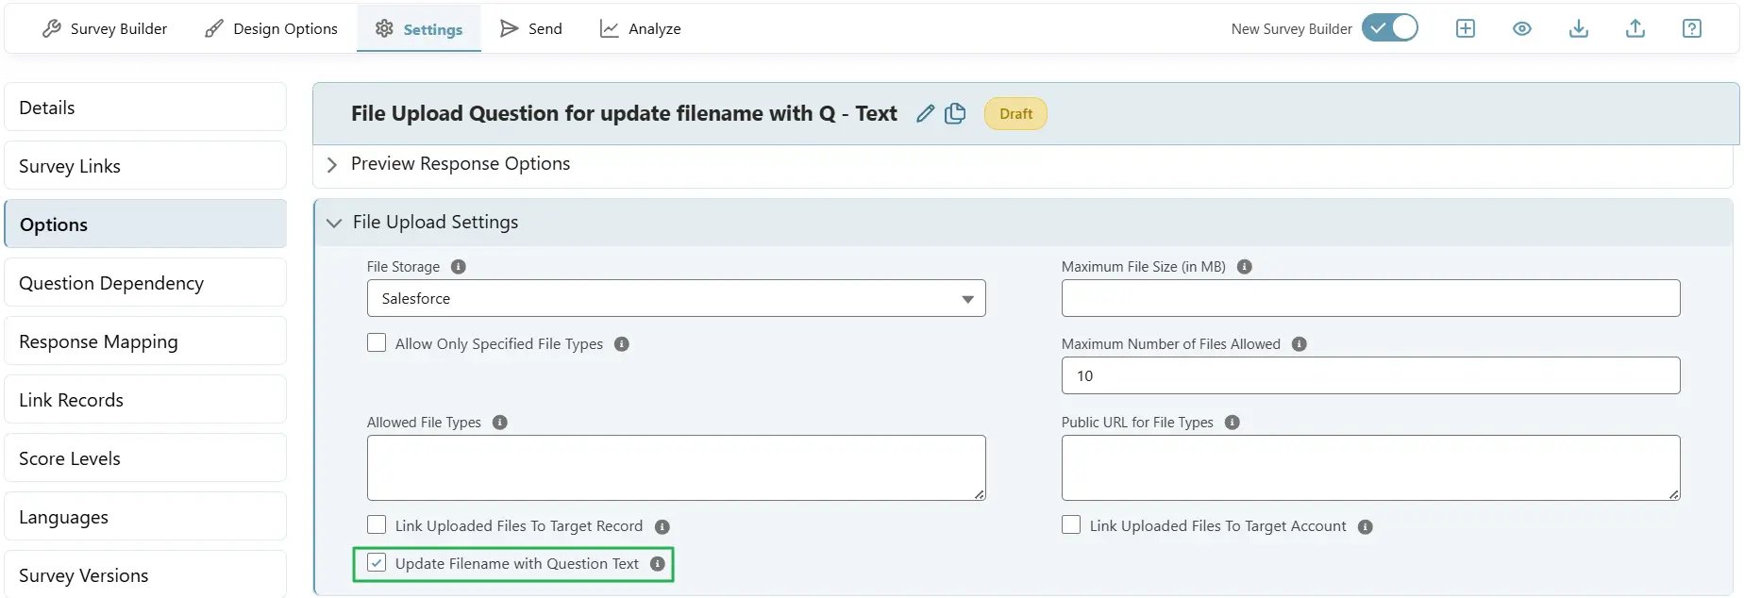Click the survey title text

point(624,113)
